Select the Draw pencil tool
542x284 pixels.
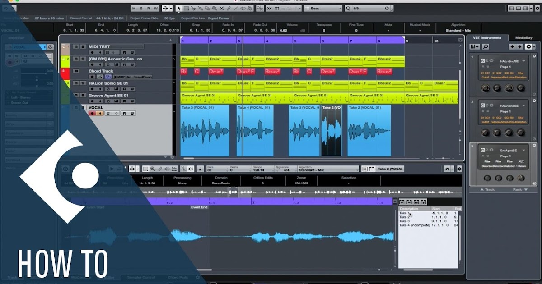coord(229,8)
